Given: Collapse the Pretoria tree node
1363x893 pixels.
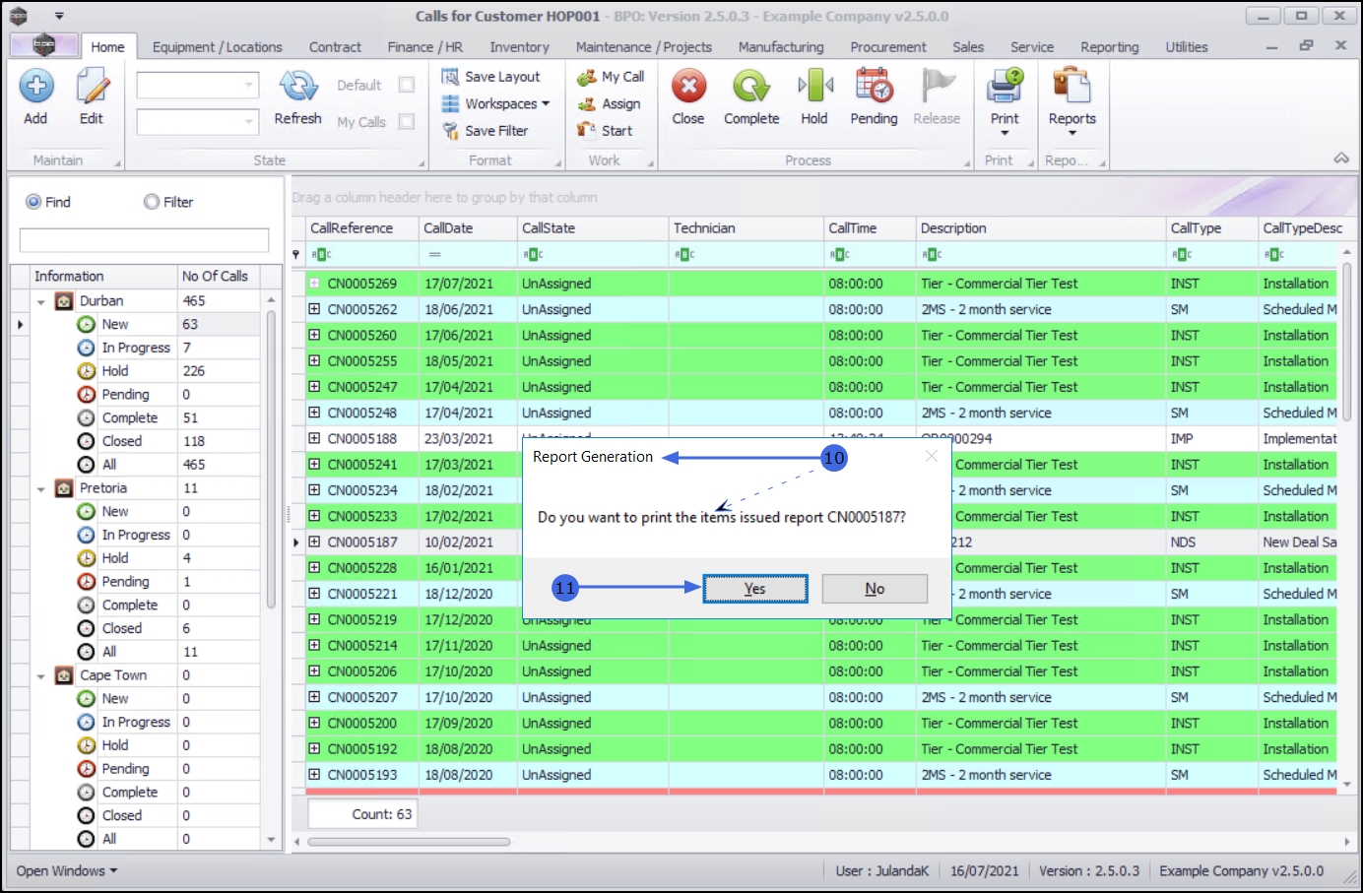Looking at the screenshot, I should [41, 488].
